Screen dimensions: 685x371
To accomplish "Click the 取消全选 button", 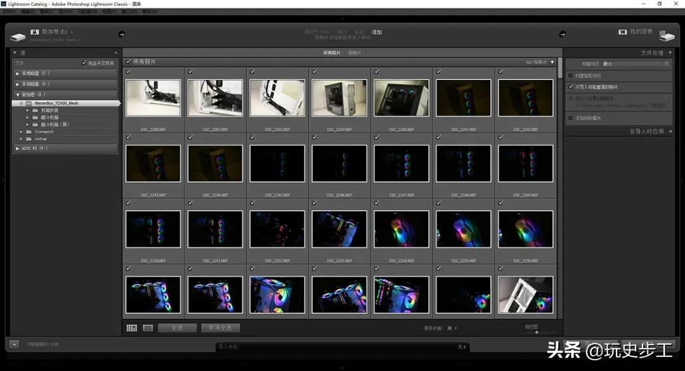I will coord(220,328).
